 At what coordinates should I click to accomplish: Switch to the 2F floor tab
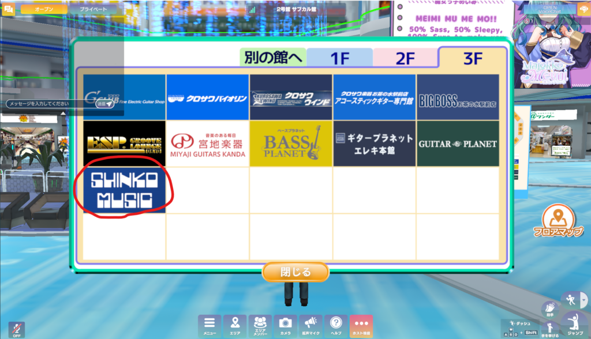click(406, 58)
